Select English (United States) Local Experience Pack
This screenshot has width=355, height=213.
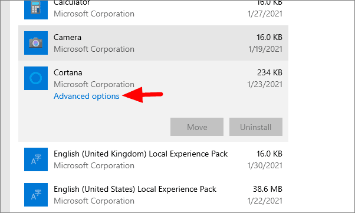click(x=135, y=189)
